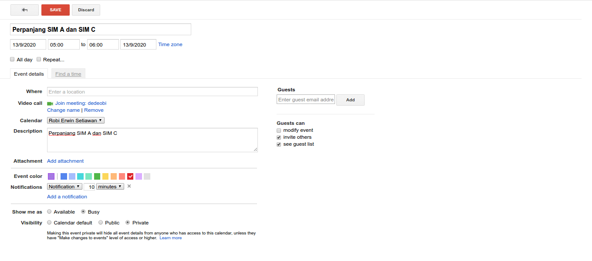Select the Busy radio button

(x=83, y=212)
